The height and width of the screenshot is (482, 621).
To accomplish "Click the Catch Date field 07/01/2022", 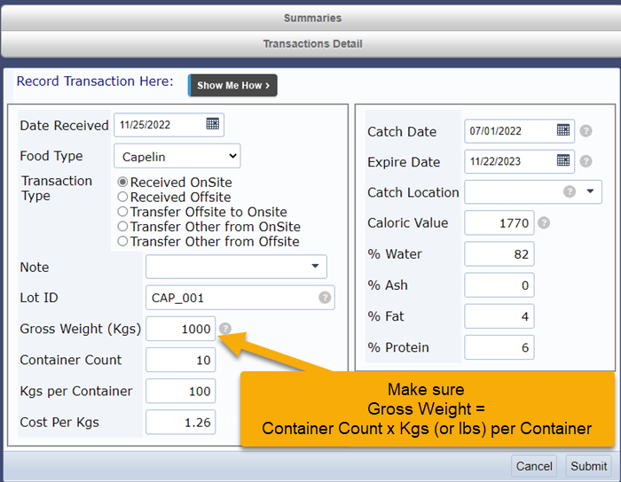I will click(519, 131).
